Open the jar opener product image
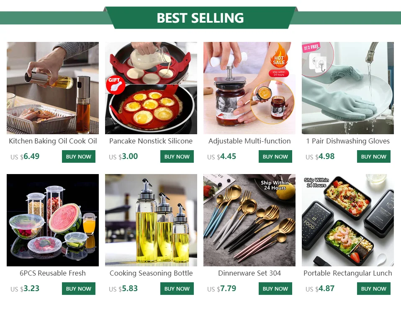The image size is (401, 315). coord(249,88)
